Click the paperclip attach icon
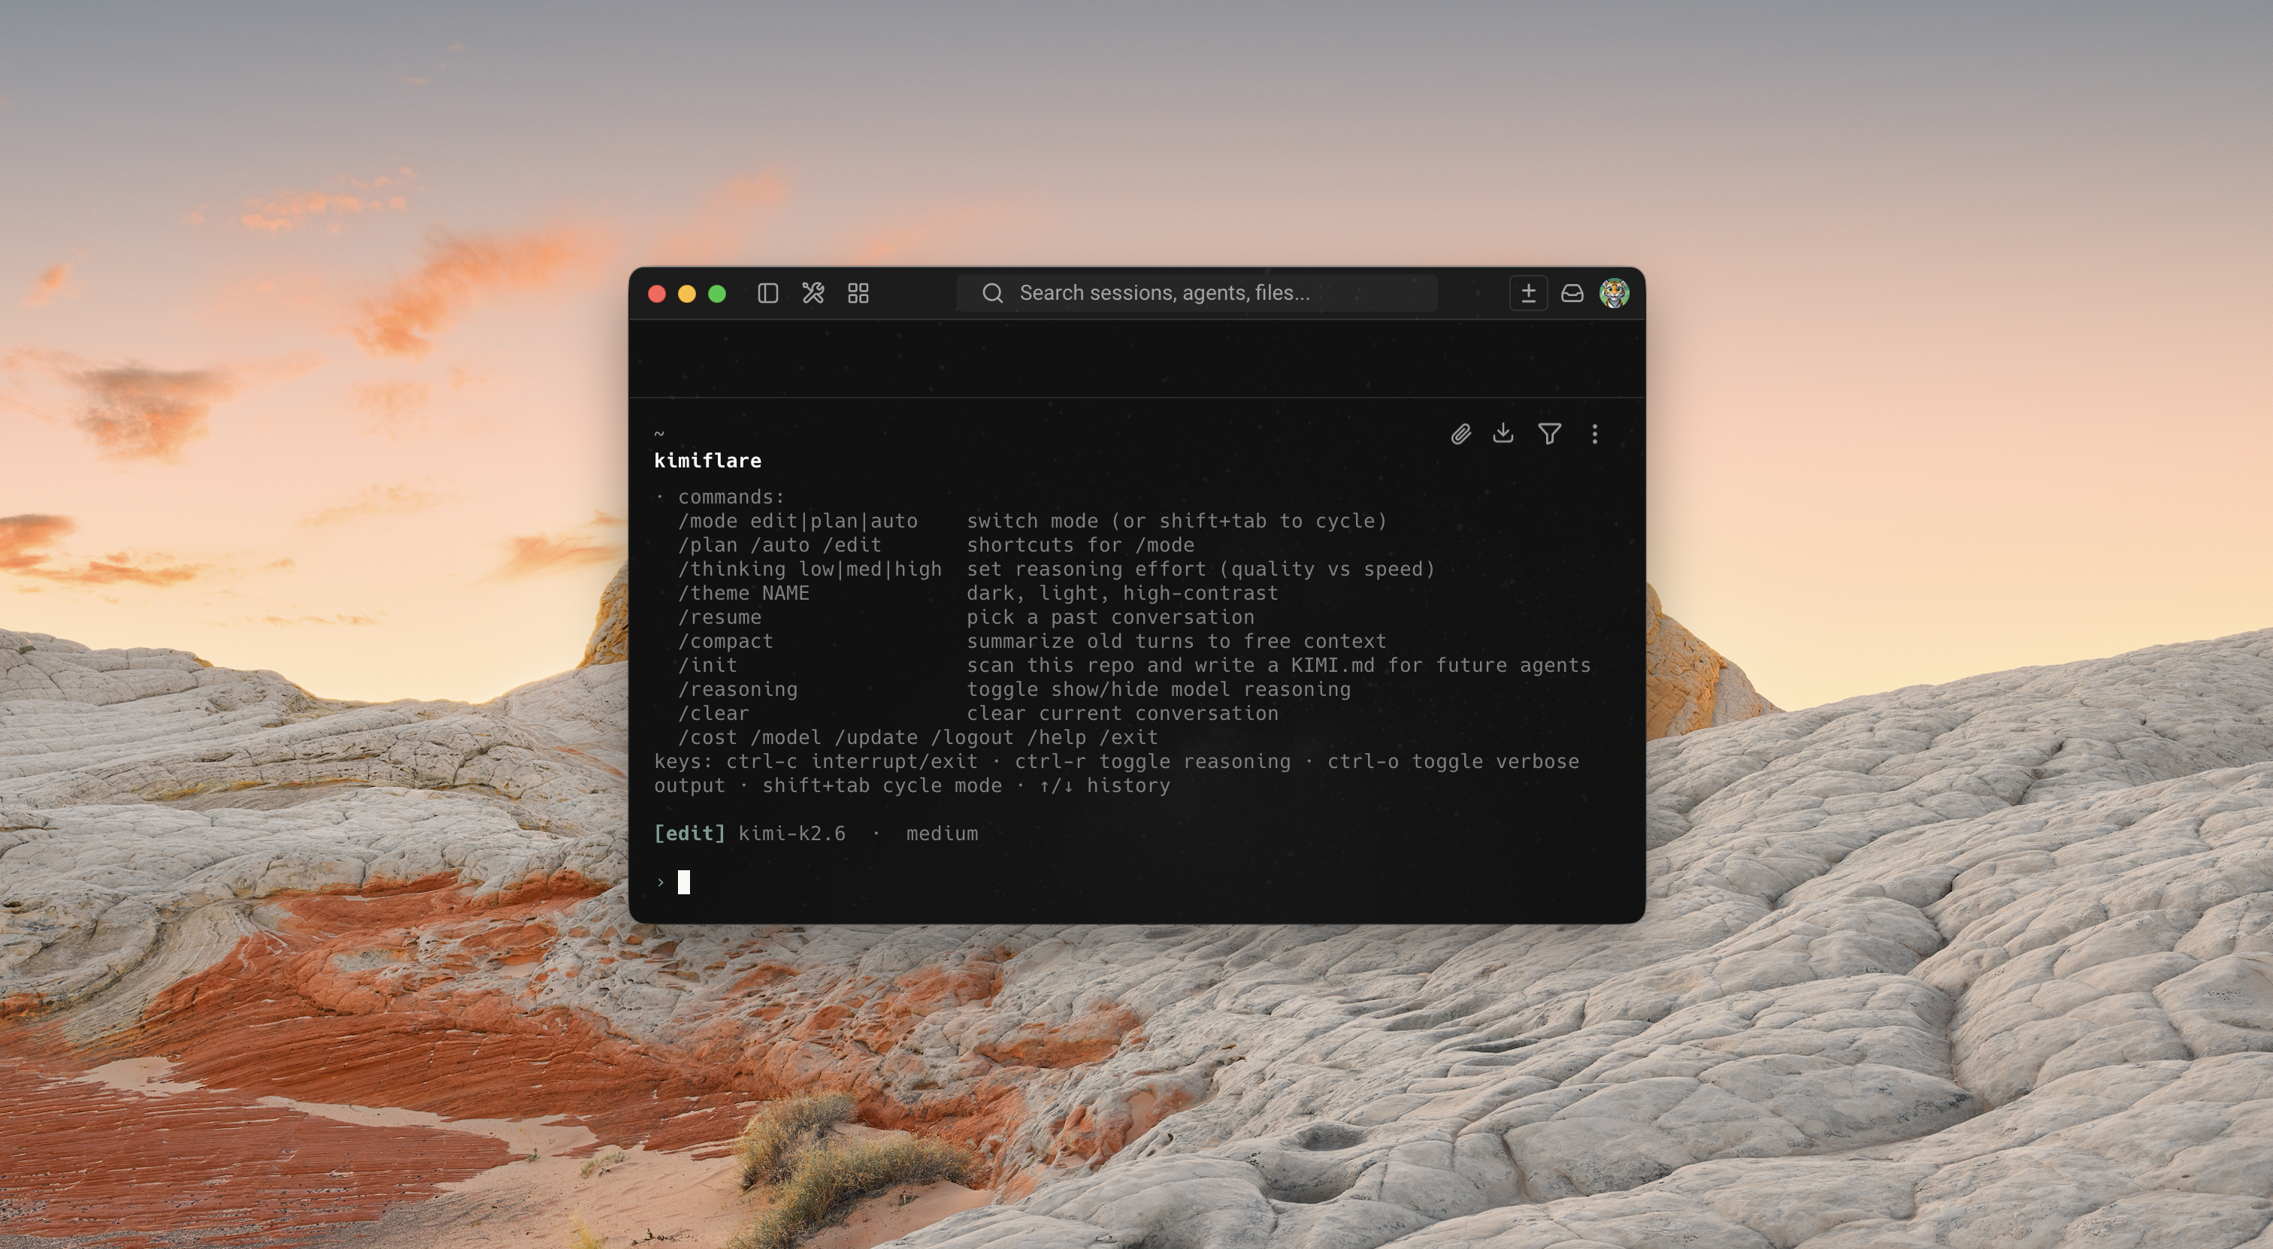2273x1249 pixels. tap(1460, 434)
